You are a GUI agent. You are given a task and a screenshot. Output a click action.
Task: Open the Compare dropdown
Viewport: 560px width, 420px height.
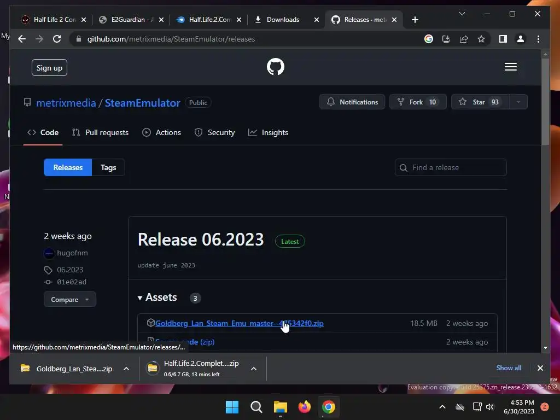click(x=69, y=299)
